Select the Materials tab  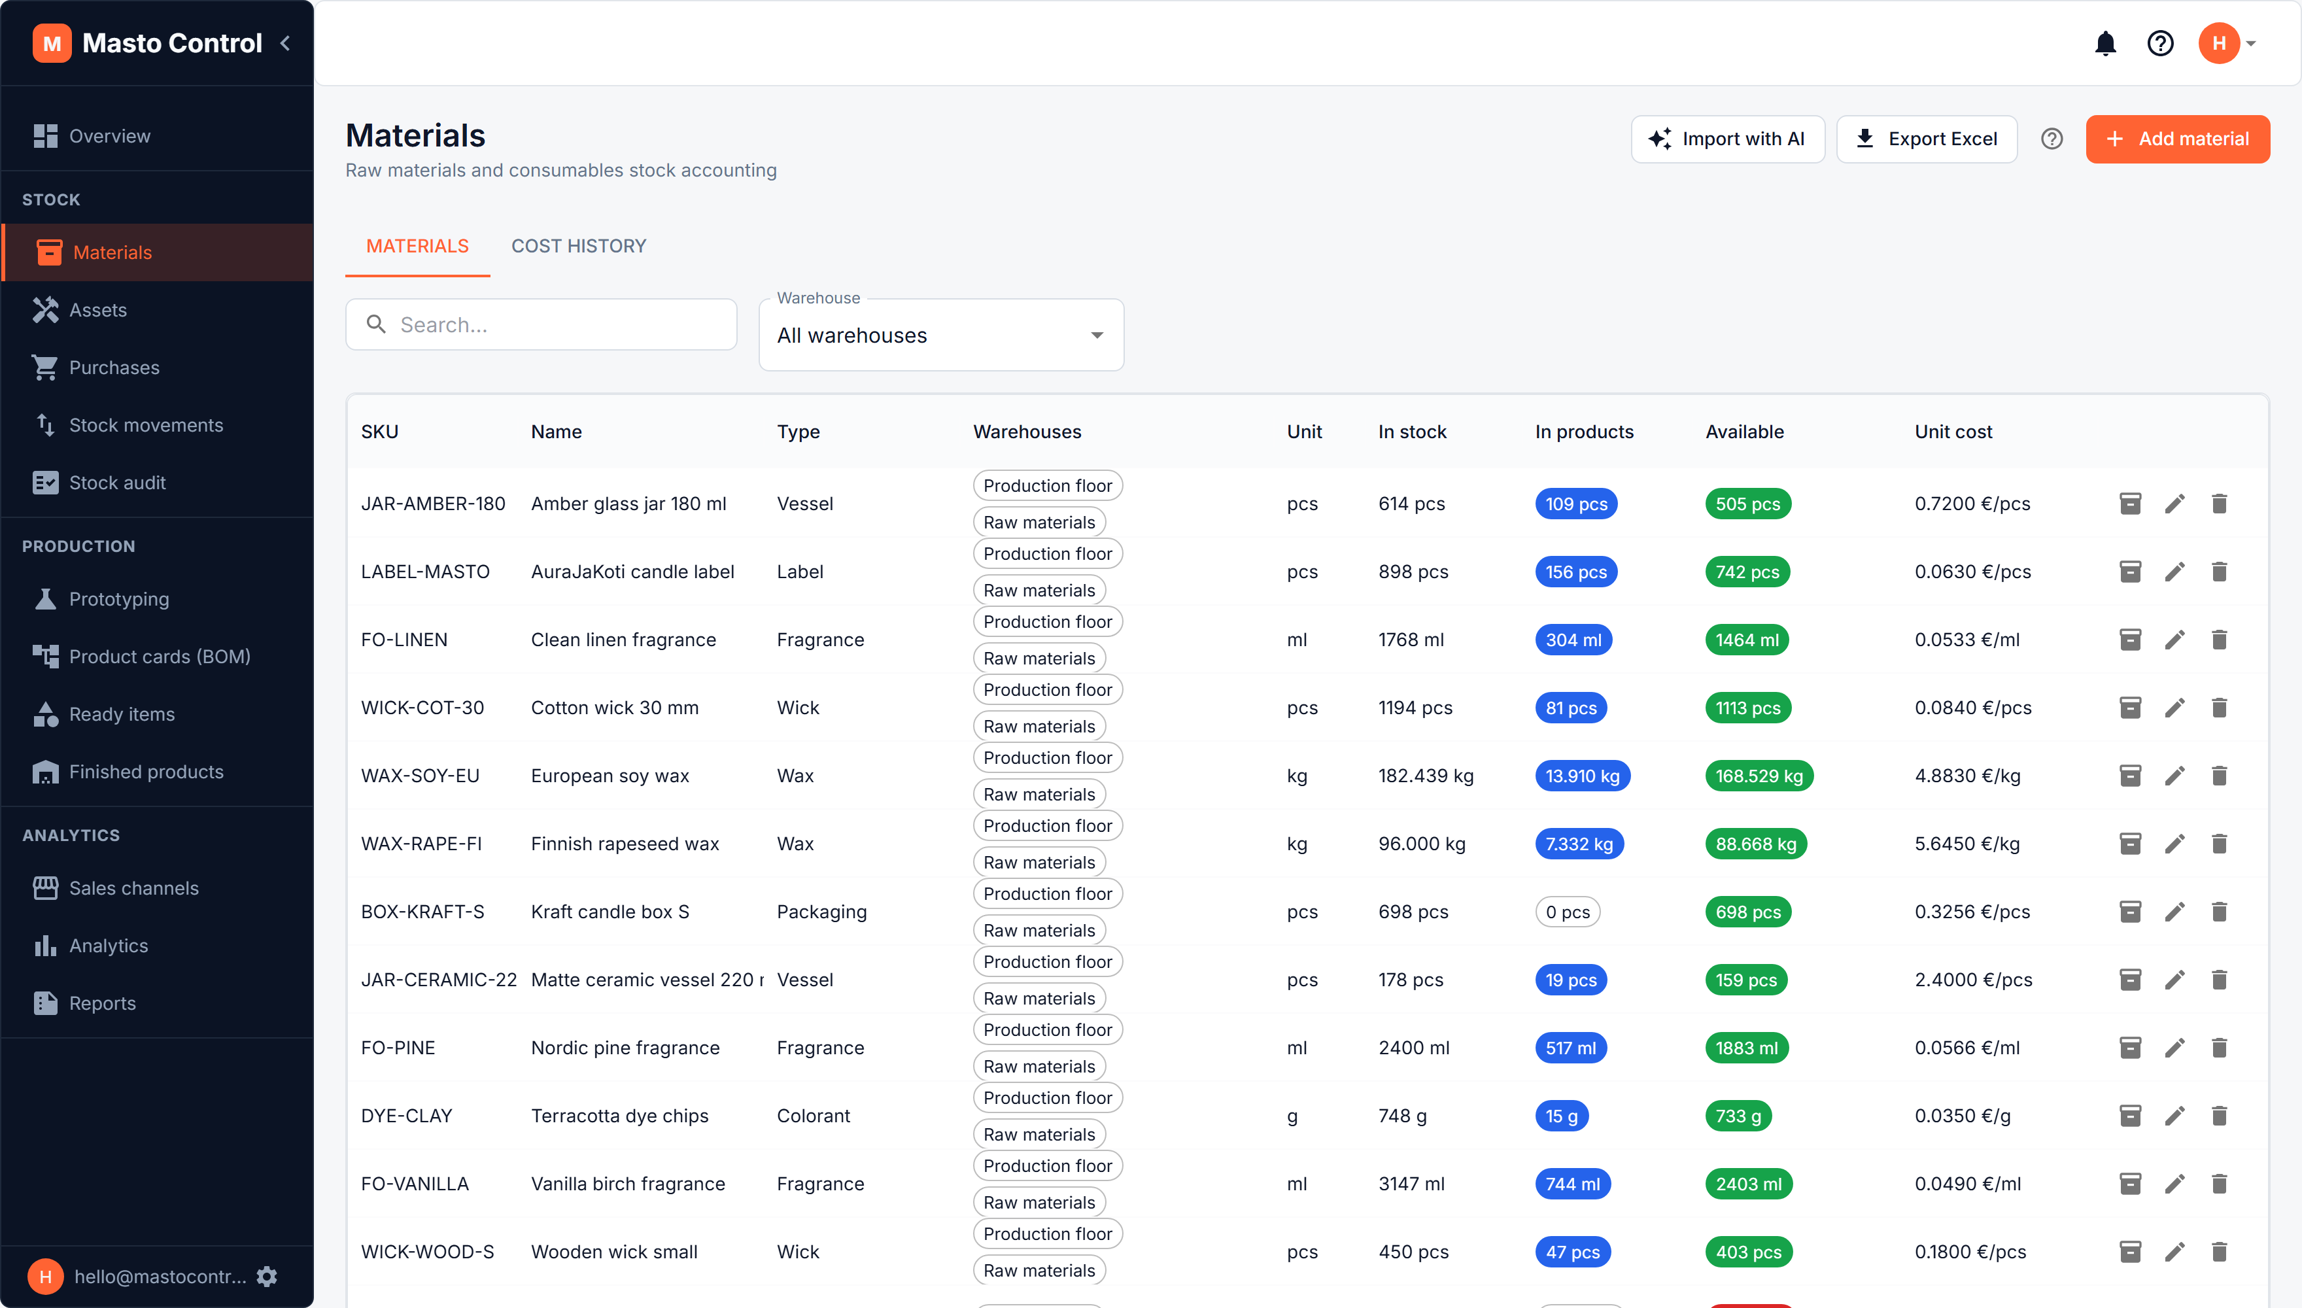(418, 246)
